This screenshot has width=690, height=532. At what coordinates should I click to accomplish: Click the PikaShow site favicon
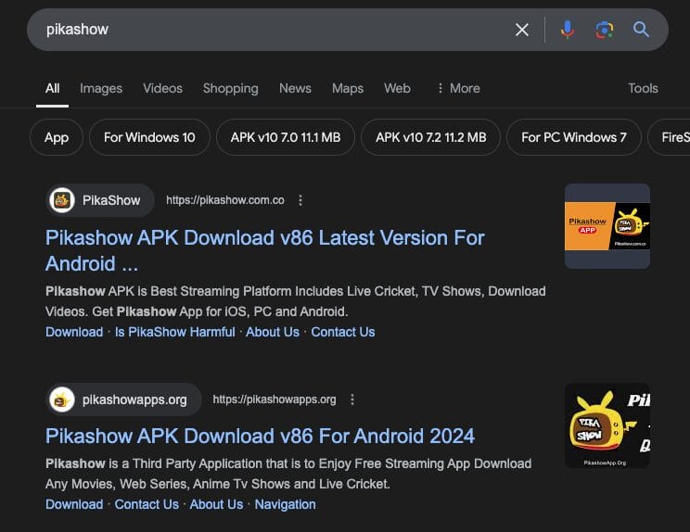pos(62,200)
